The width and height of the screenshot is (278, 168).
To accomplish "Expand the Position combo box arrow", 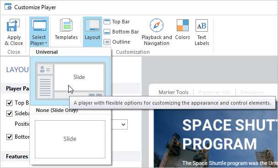I will (123, 124).
